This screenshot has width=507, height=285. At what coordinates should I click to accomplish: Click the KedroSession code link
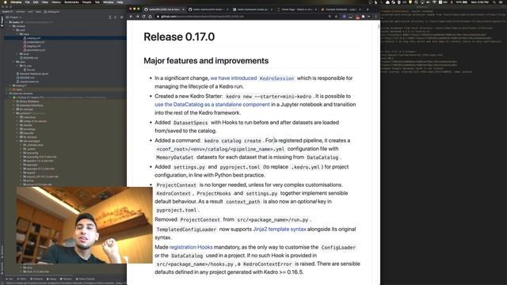(x=276, y=78)
